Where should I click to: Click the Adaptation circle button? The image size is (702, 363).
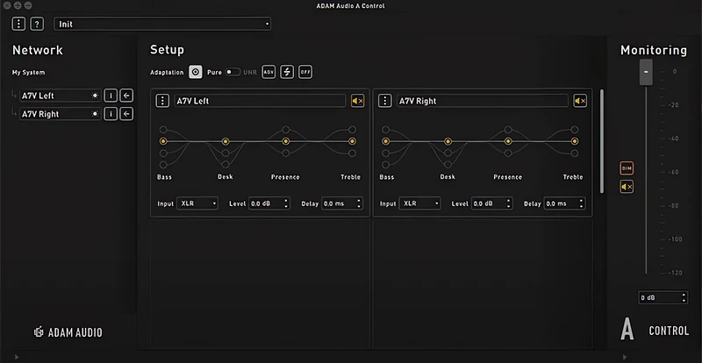tap(195, 72)
